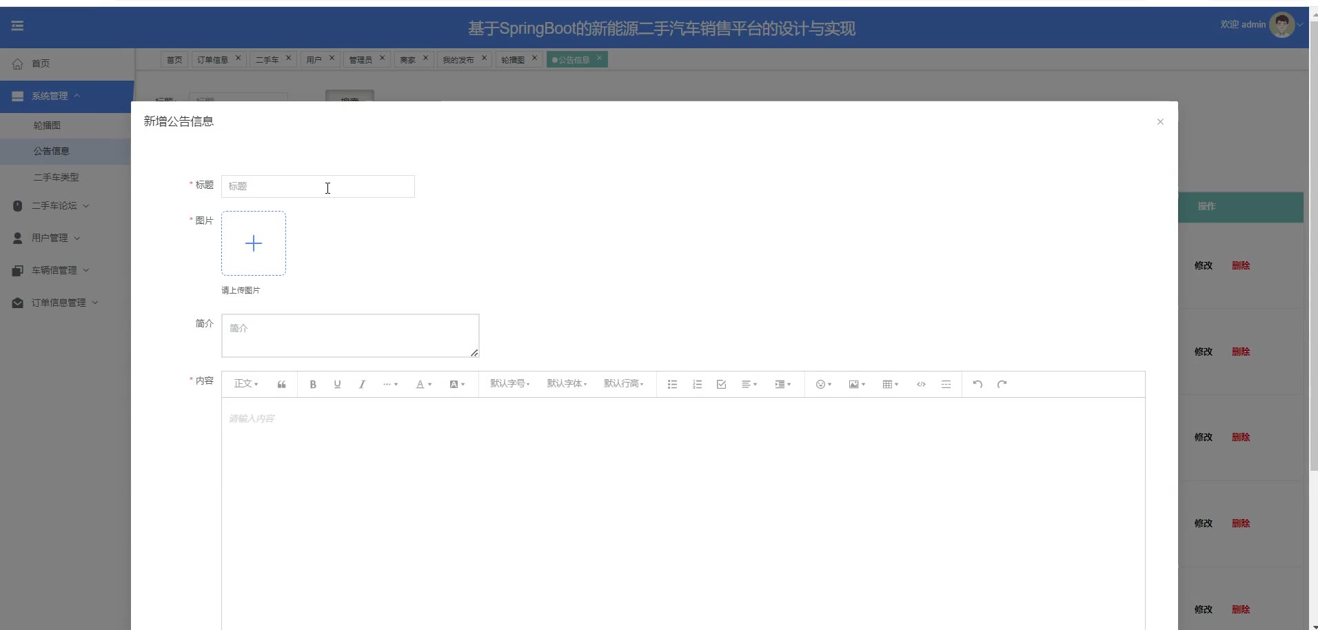Insert a bulleted list
The height and width of the screenshot is (630, 1318).
(x=672, y=385)
